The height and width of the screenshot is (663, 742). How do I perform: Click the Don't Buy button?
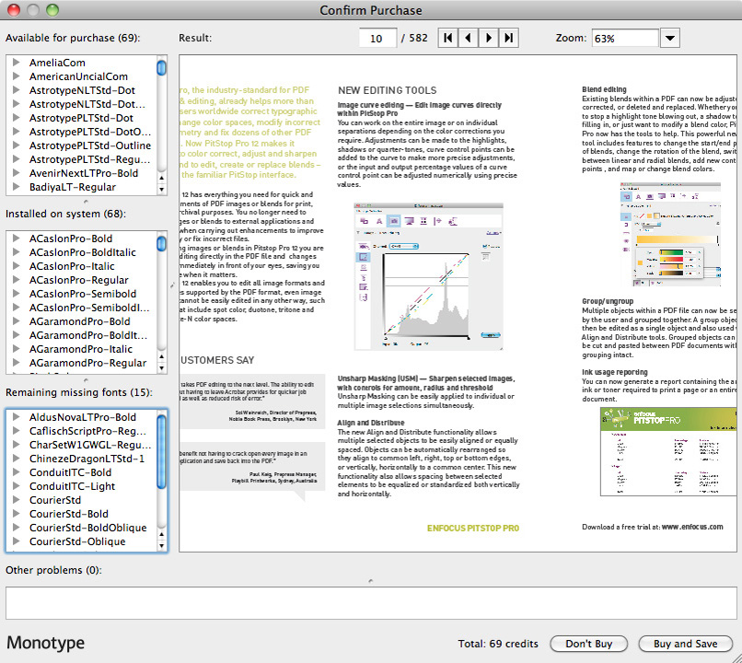coord(588,644)
